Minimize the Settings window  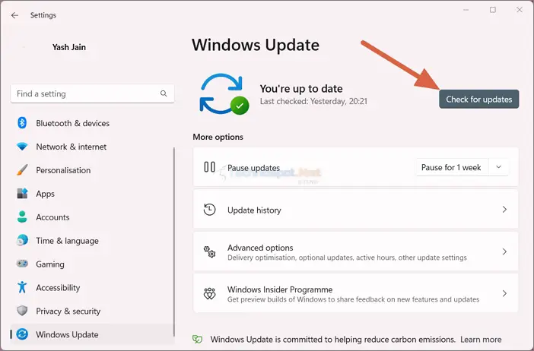click(466, 10)
